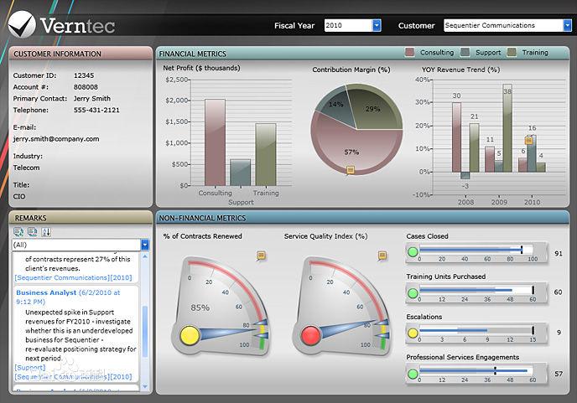Open comment note on YOY Revenue Trend chart
The height and width of the screenshot is (403, 577).
[529, 141]
